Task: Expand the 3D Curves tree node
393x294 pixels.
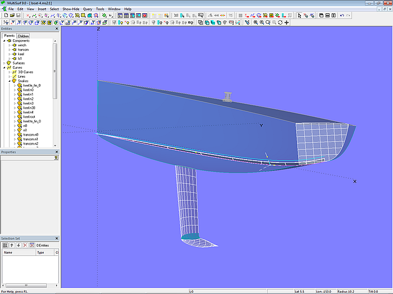Action: coord(10,72)
